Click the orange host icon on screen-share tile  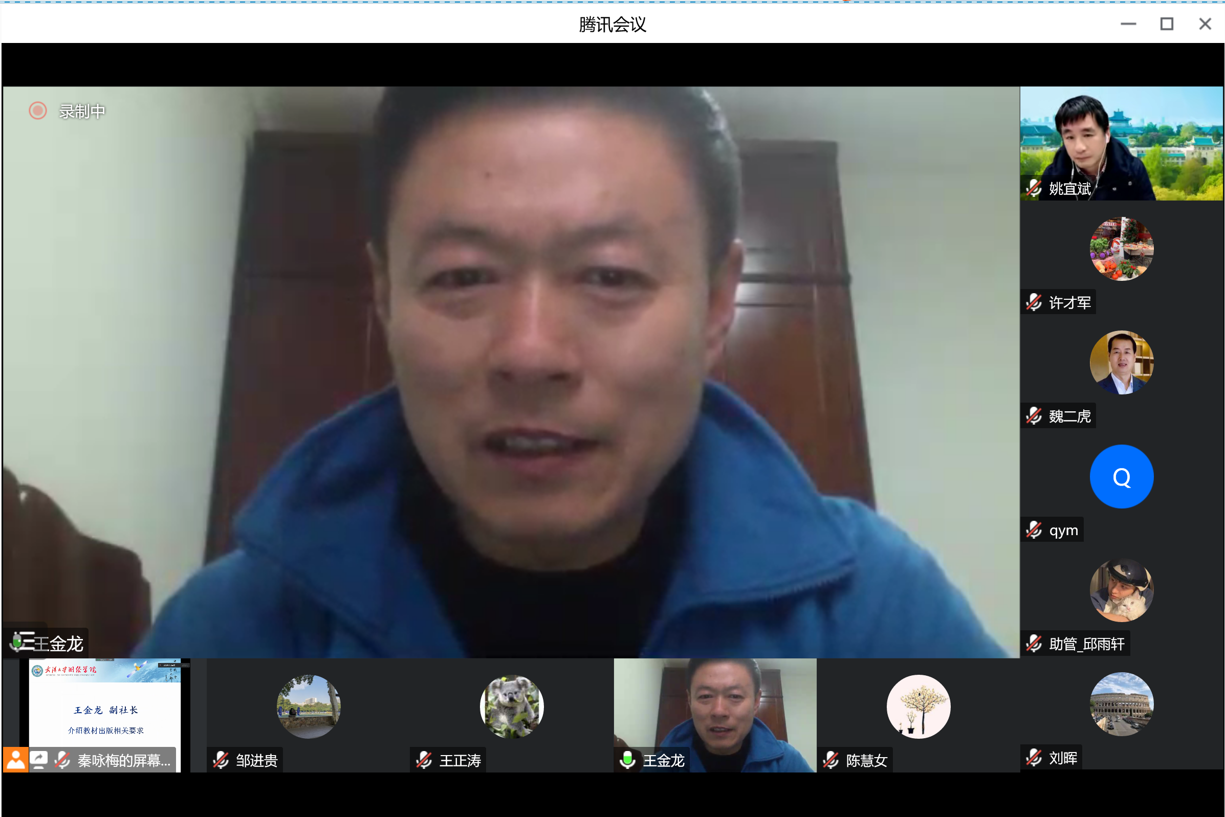(x=15, y=760)
